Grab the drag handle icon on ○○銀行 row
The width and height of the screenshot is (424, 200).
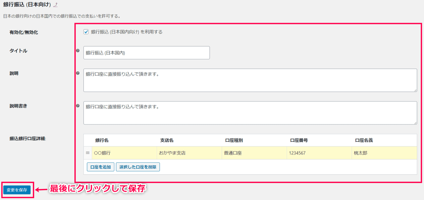[x=88, y=153]
